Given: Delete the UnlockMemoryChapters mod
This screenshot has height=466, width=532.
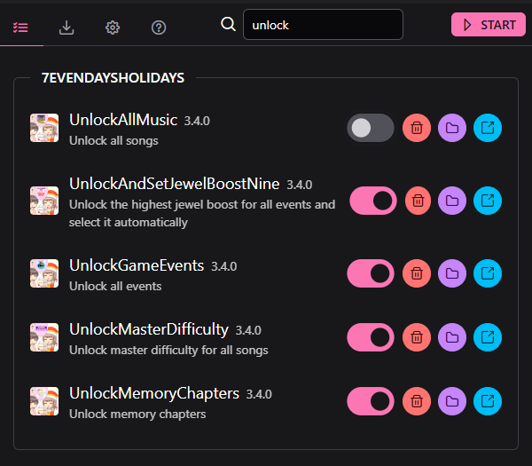Looking at the screenshot, I should (x=417, y=401).
